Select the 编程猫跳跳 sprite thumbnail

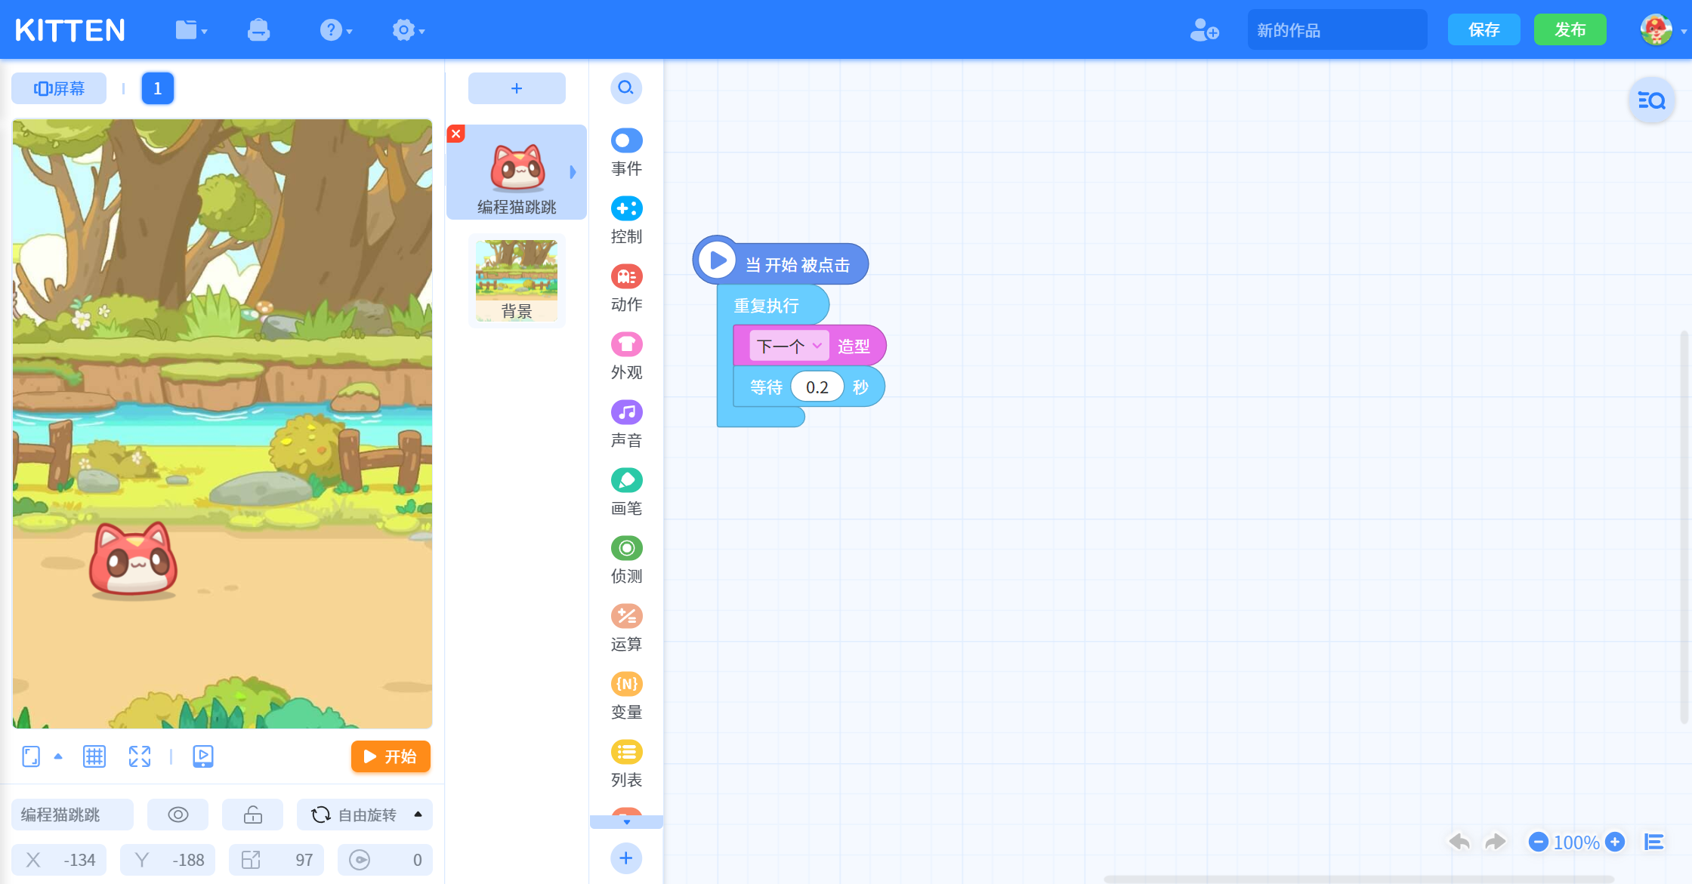(517, 172)
